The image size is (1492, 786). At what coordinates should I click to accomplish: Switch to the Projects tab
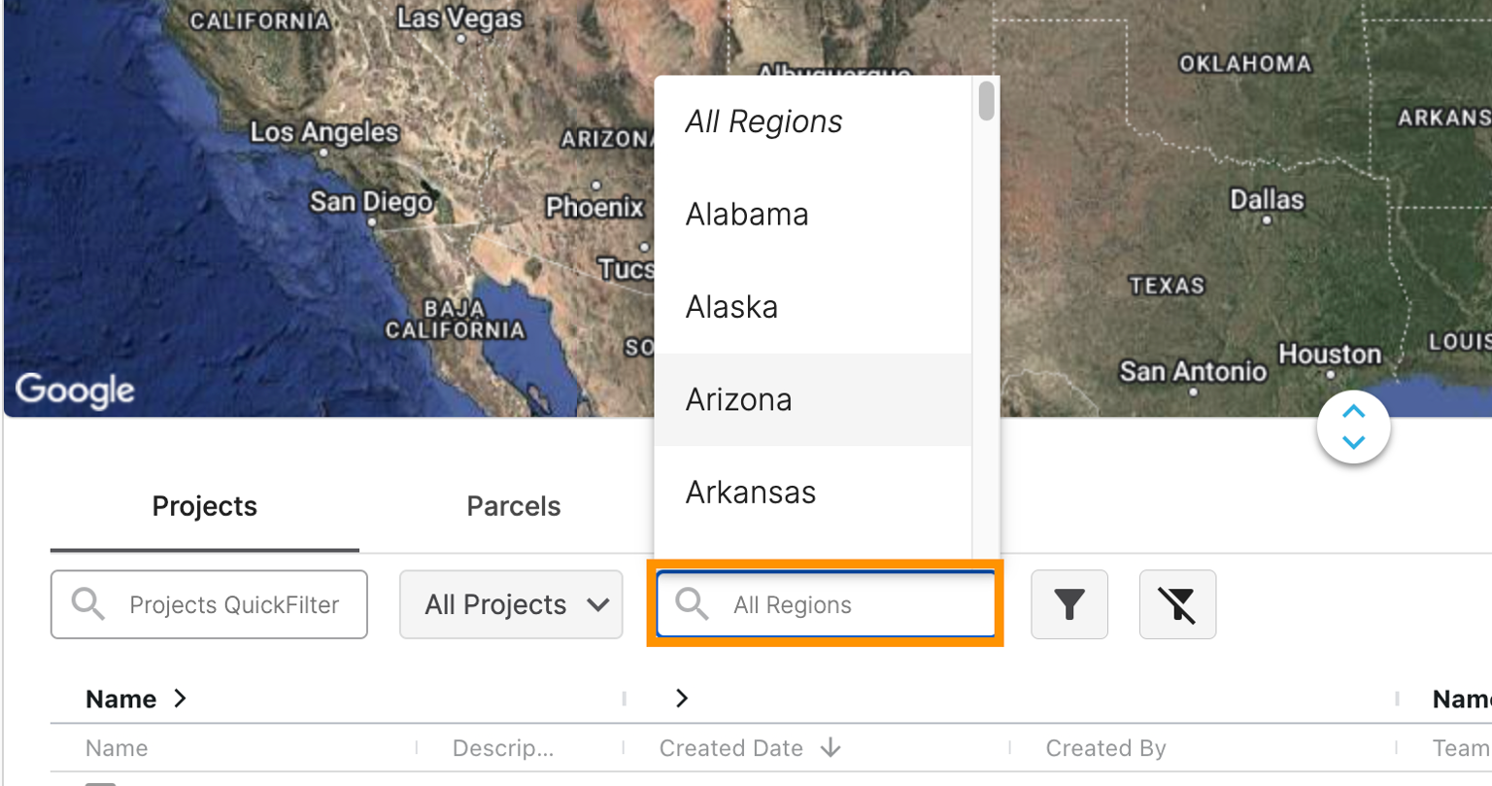[x=204, y=506]
